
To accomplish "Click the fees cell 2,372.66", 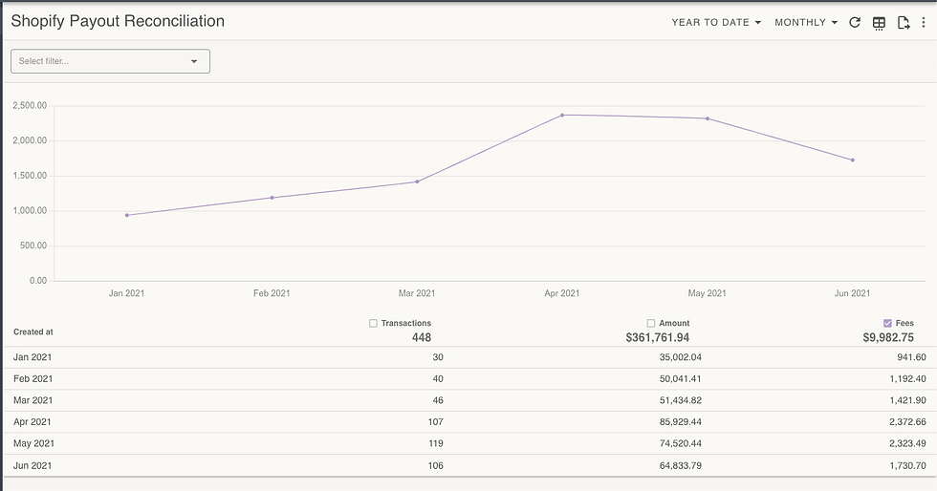I will (x=908, y=421).
